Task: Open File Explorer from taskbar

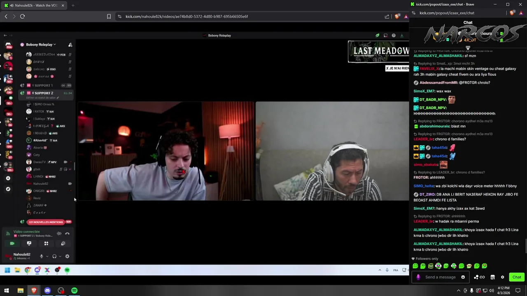Action: coord(20,291)
